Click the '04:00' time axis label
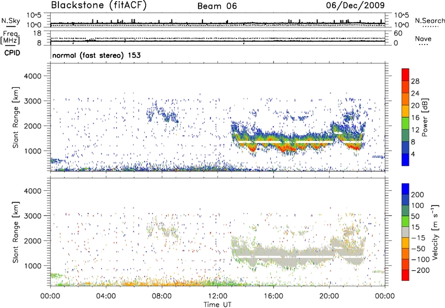This screenshot has width=445, height=308. click(106, 296)
